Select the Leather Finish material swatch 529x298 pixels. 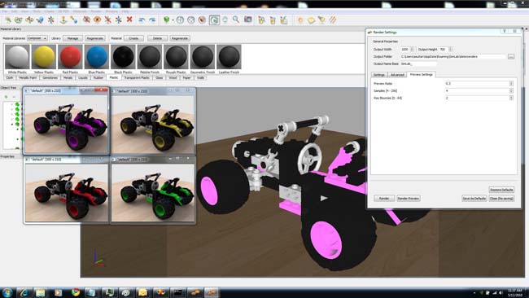[229, 57]
